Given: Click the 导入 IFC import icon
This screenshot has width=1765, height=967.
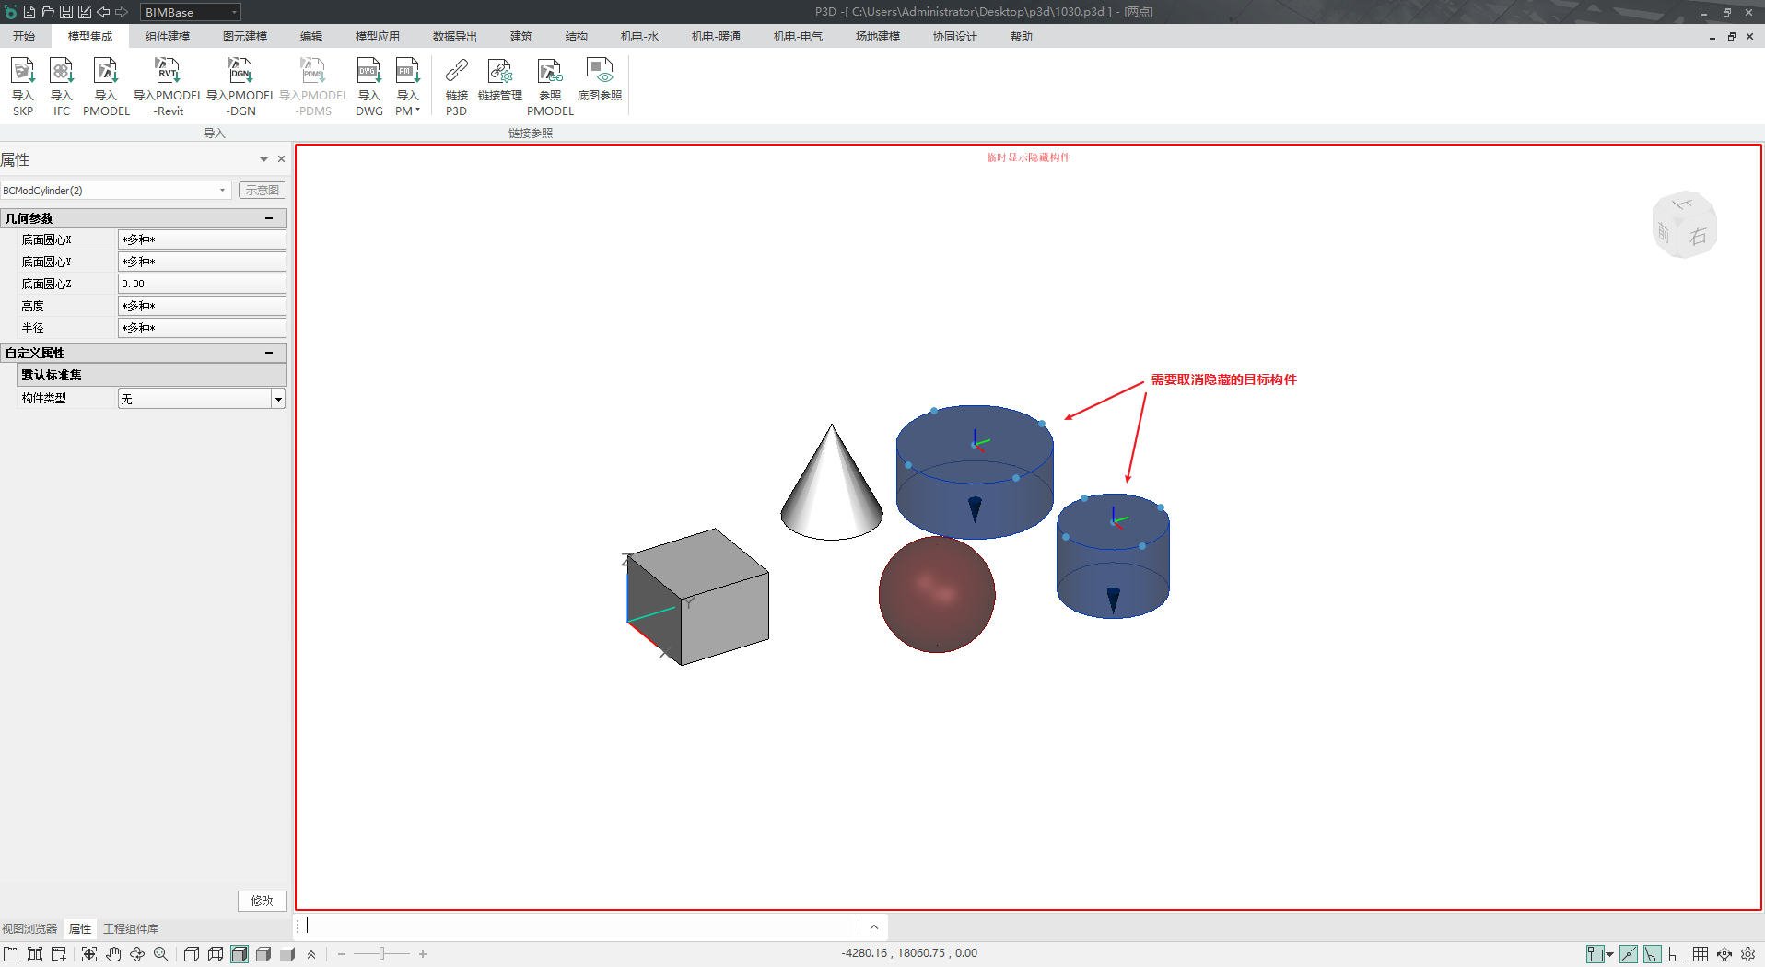Looking at the screenshot, I should (x=62, y=85).
